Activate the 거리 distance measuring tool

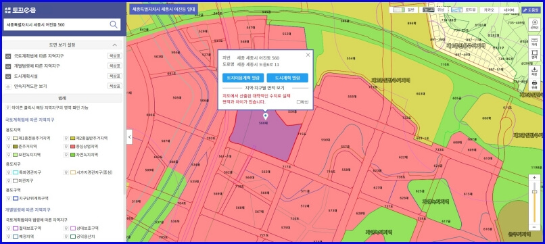point(534,42)
